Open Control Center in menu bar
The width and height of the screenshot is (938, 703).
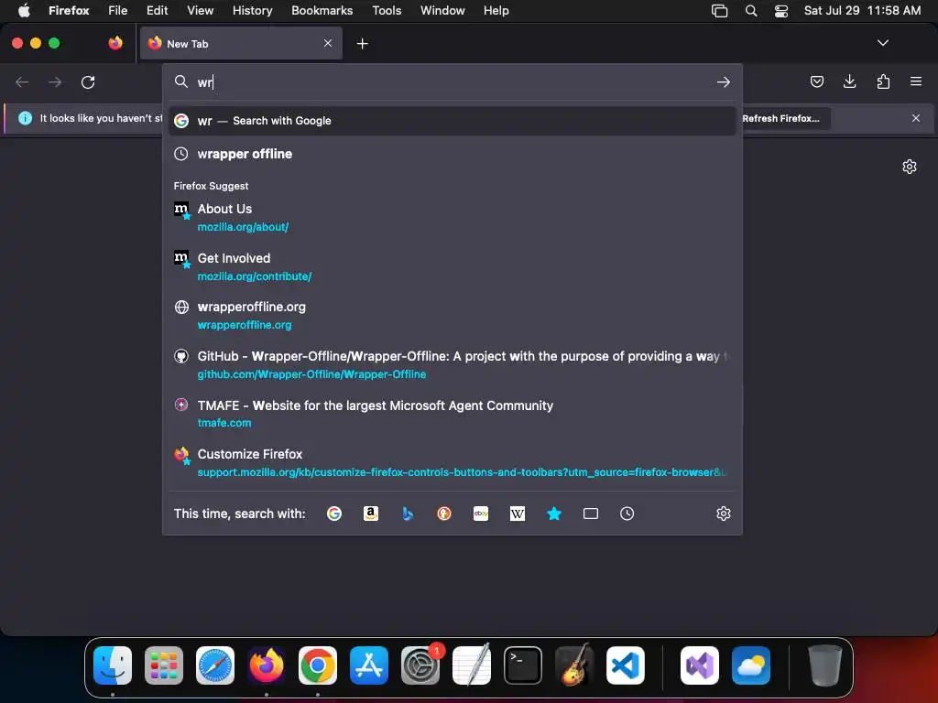tap(780, 11)
